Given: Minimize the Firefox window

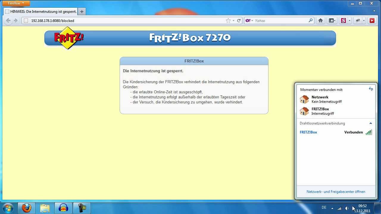Looking at the screenshot, I should pyautogui.click(x=352, y=3).
